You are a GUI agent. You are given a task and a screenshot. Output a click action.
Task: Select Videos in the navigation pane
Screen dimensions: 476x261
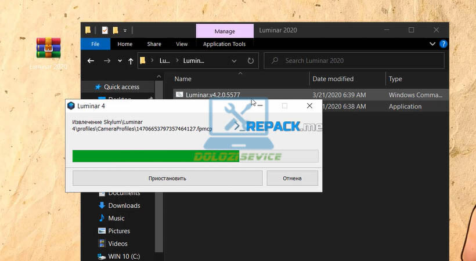pos(117,244)
